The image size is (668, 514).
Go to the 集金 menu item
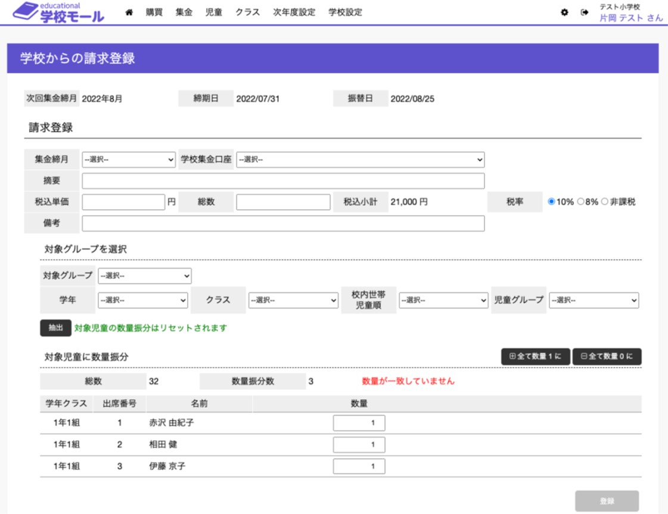point(184,13)
